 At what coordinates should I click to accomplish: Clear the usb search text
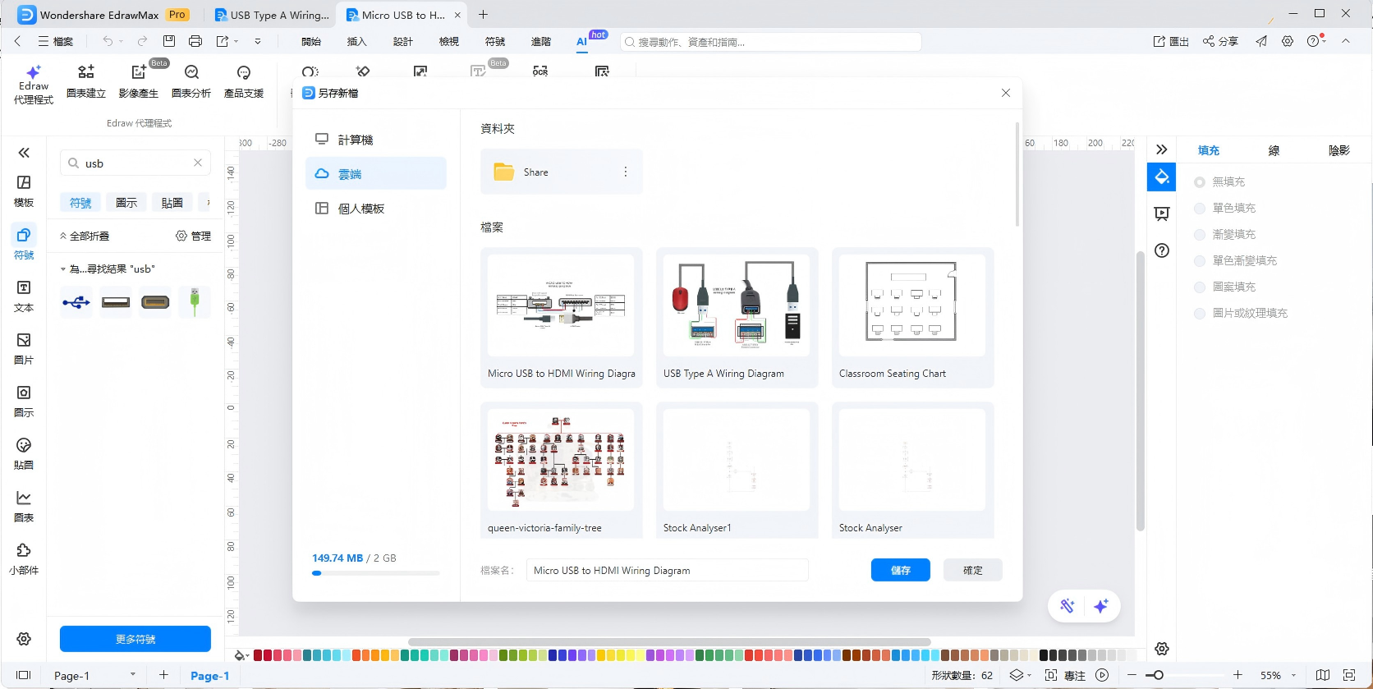pyautogui.click(x=198, y=163)
